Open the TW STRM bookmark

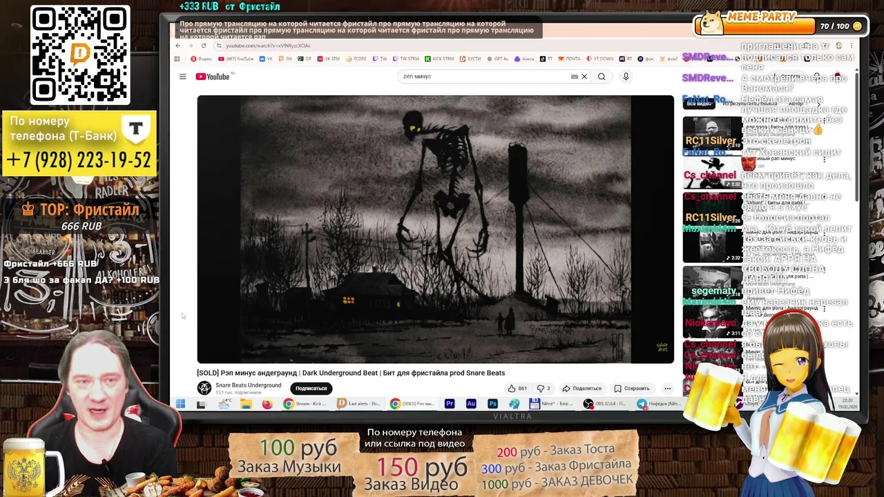pos(405,59)
